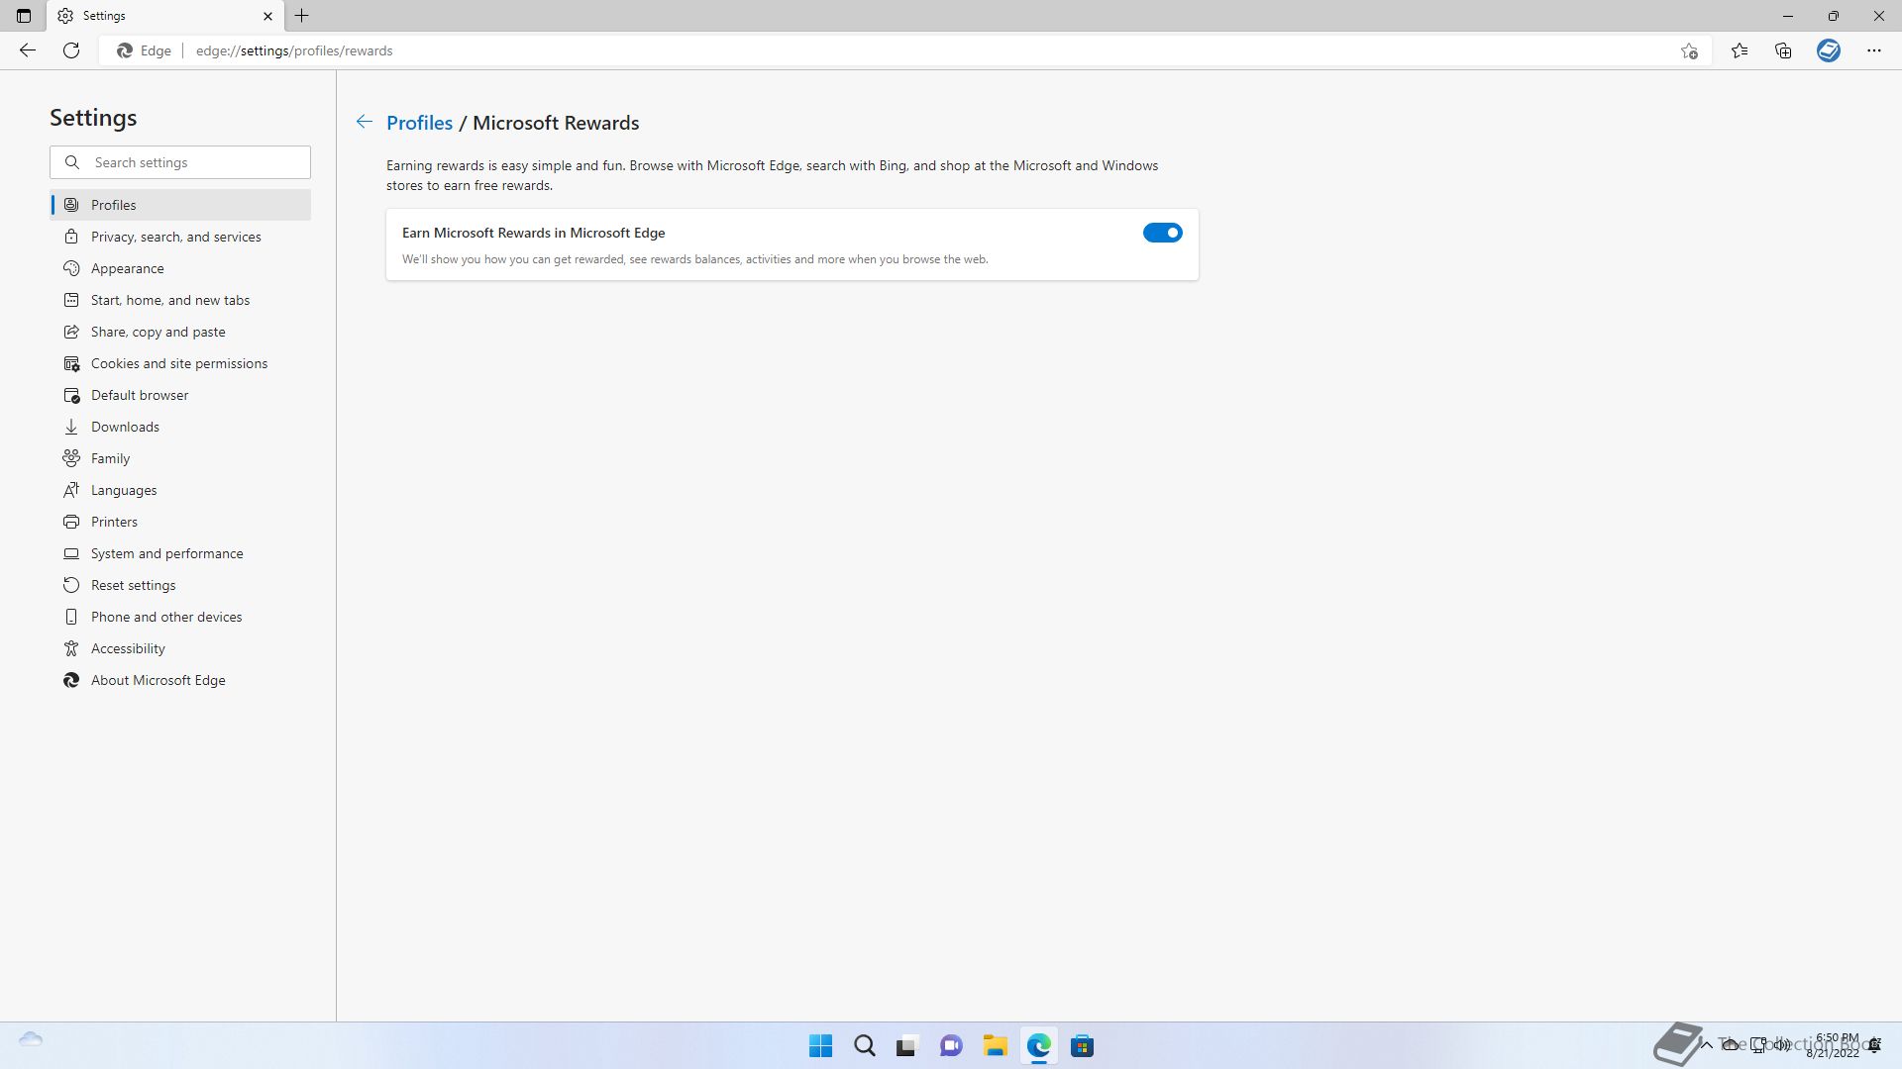This screenshot has height=1069, width=1902.
Task: Show hidden icons in the system tray
Action: pos(1706,1045)
